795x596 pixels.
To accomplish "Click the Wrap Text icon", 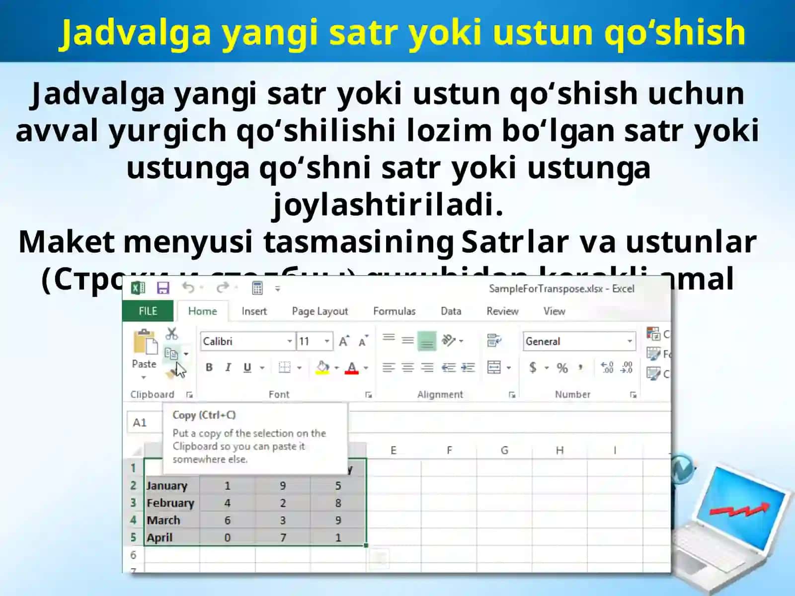I will click(494, 341).
